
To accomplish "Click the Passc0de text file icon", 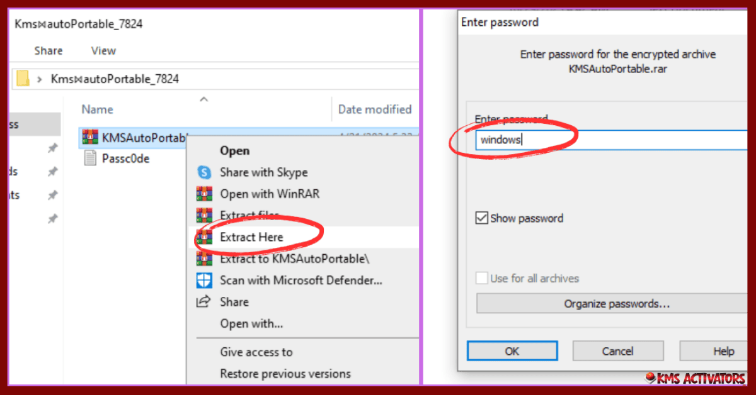I will (90, 159).
